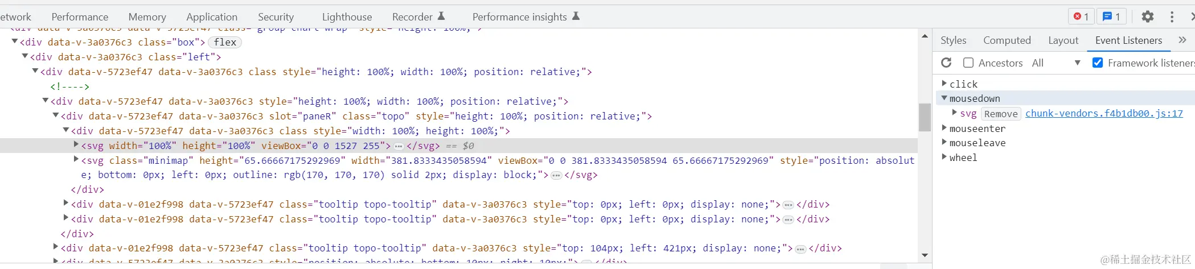Expand the collapsed svg viewBox ellipsis
This screenshot has height=269, width=1195.
(399, 146)
